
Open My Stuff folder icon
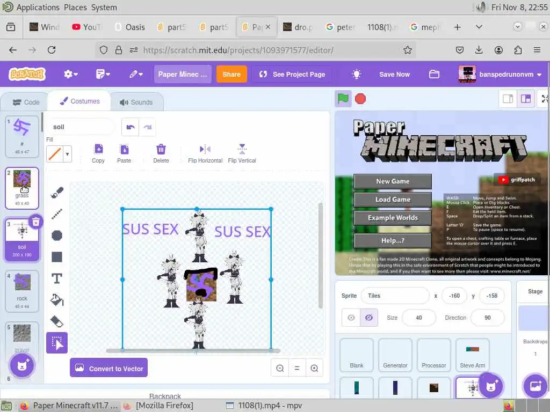(434, 74)
